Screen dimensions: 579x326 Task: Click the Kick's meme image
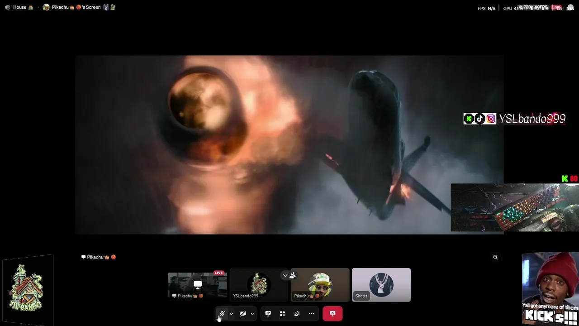point(550,288)
